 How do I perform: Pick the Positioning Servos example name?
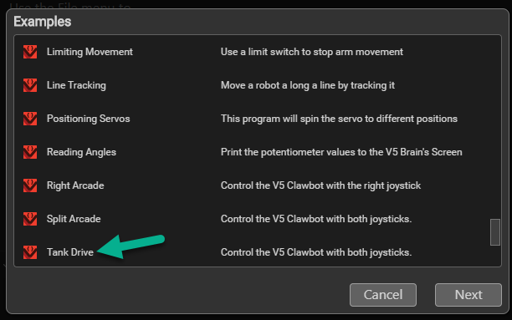coord(88,119)
